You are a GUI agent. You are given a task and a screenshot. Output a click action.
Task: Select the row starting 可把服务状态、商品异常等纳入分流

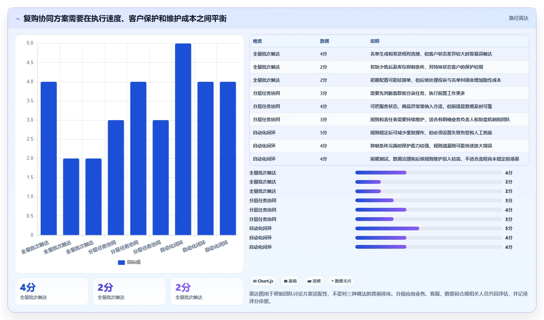(x=389, y=107)
